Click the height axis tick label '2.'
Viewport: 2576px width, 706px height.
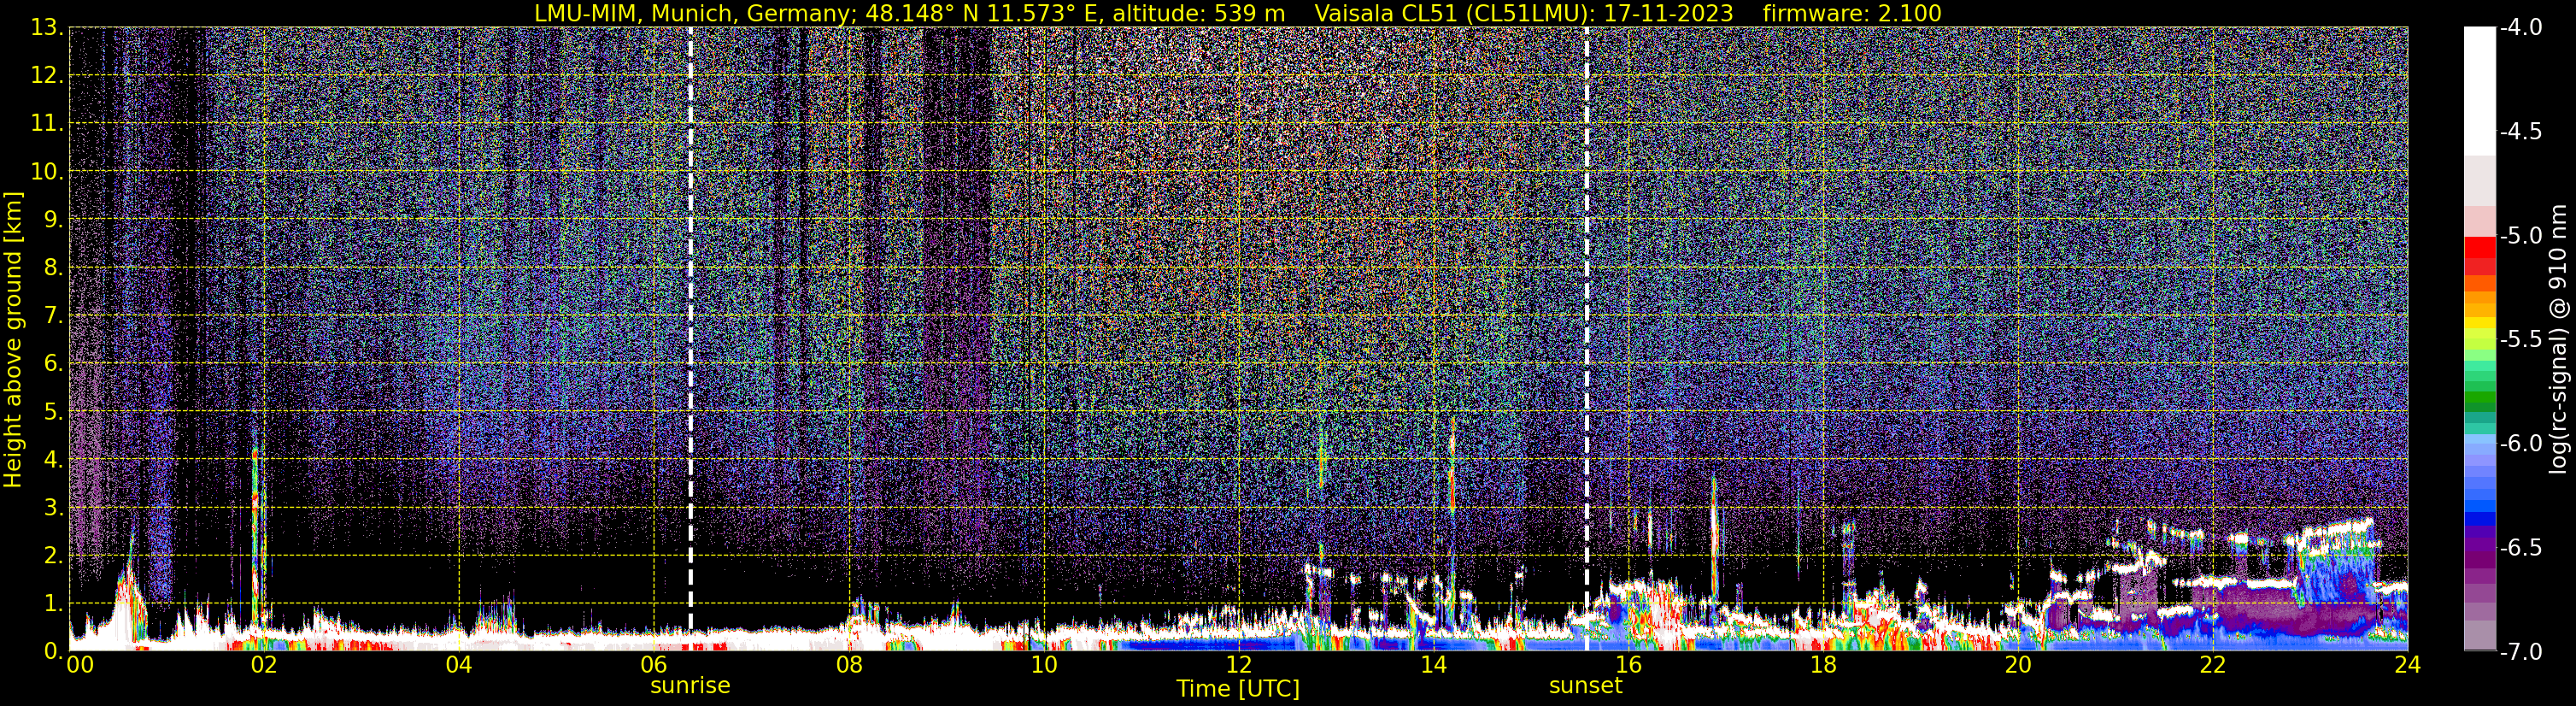[x=54, y=556]
